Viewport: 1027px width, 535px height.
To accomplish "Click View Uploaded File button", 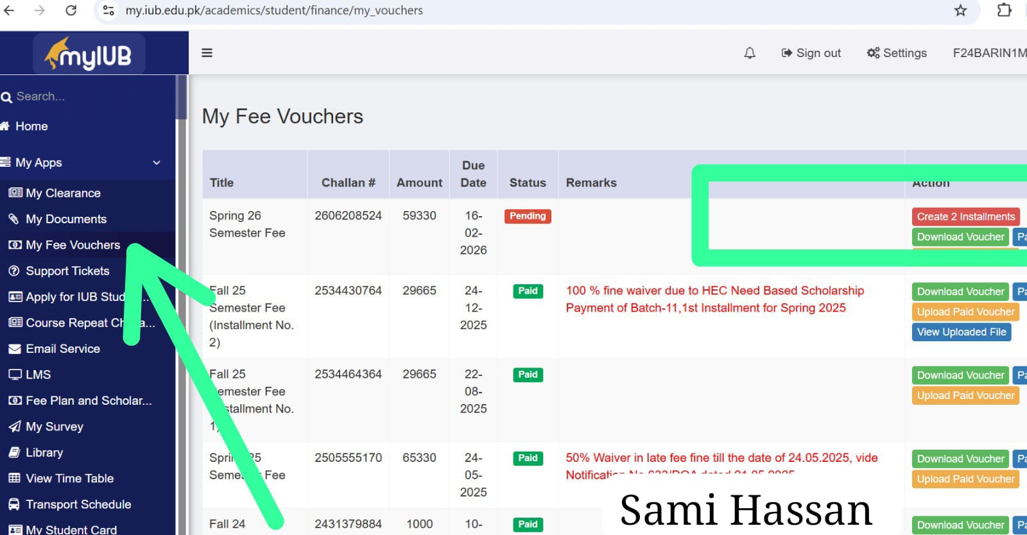I will point(961,332).
